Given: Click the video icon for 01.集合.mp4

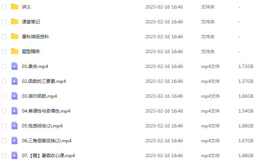Looking at the screenshot, I should pyautogui.click(x=15, y=66).
